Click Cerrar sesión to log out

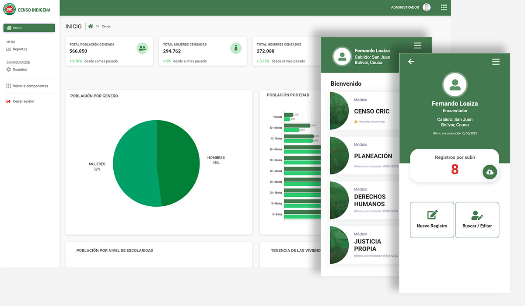(23, 101)
